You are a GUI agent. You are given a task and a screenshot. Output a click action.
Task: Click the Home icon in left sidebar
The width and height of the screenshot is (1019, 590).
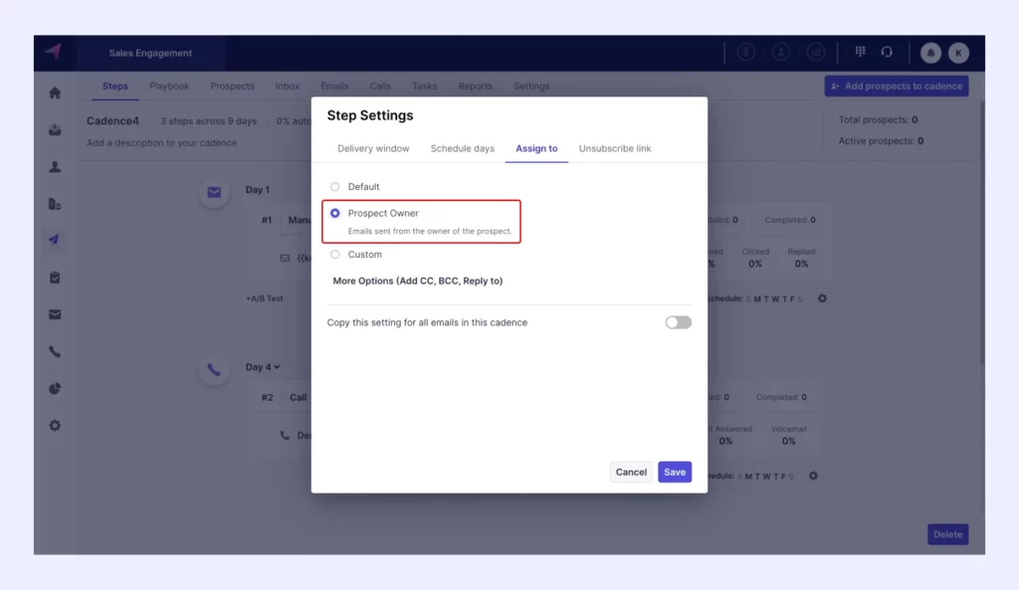click(x=55, y=93)
